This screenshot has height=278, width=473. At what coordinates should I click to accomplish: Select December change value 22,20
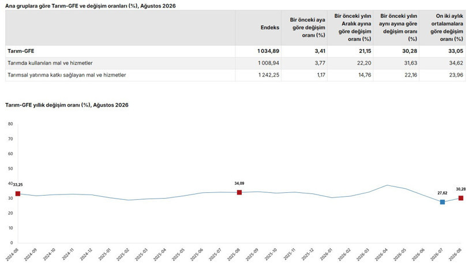[365, 63]
